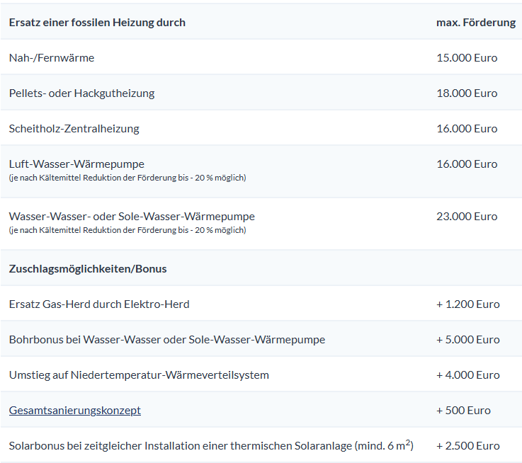Click the + 5.000 Euro bonus amount
This screenshot has height=463, width=522.
[x=468, y=340]
